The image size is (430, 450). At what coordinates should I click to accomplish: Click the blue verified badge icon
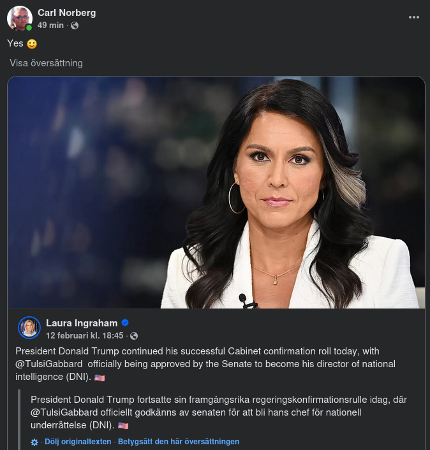(x=126, y=323)
